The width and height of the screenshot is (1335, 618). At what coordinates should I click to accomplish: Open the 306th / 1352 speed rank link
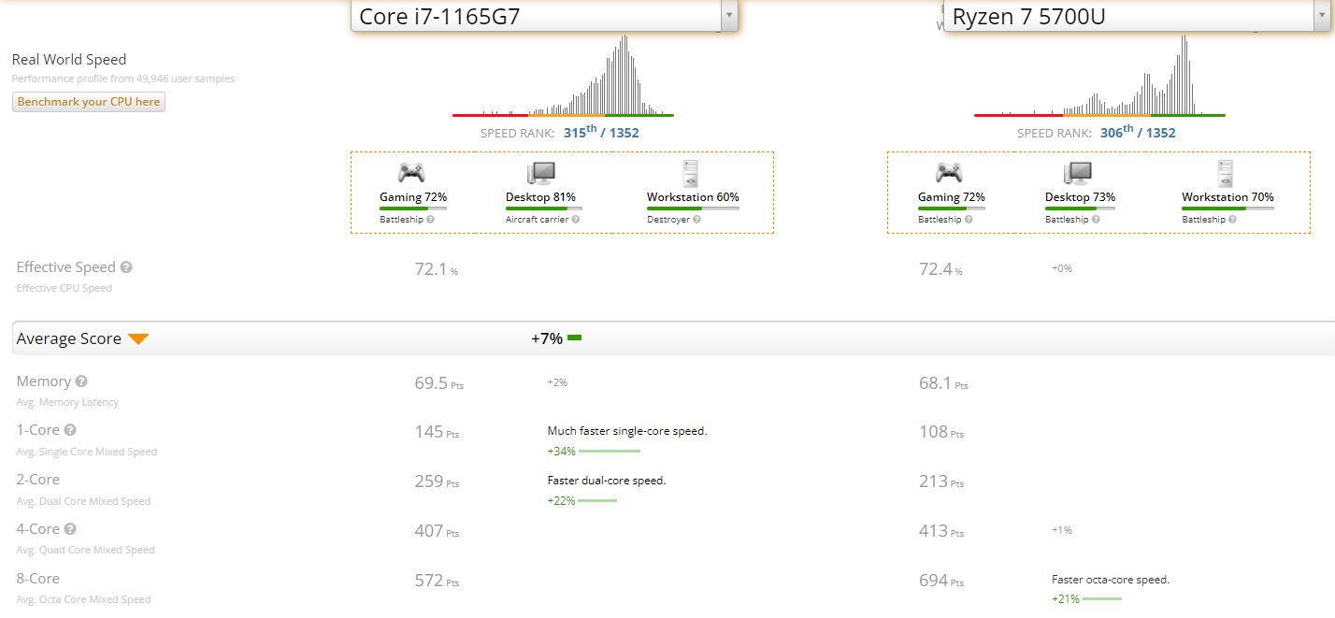pyautogui.click(x=1138, y=133)
